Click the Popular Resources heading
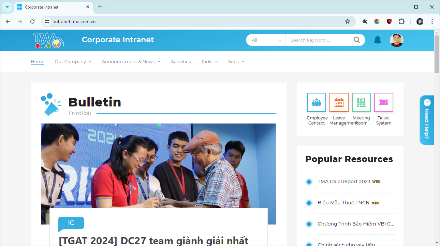Image resolution: width=440 pixels, height=246 pixels. click(x=349, y=159)
